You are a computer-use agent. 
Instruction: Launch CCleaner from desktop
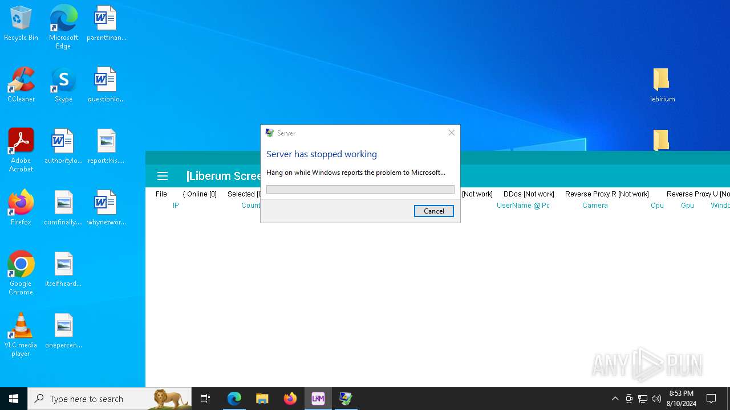(x=21, y=85)
